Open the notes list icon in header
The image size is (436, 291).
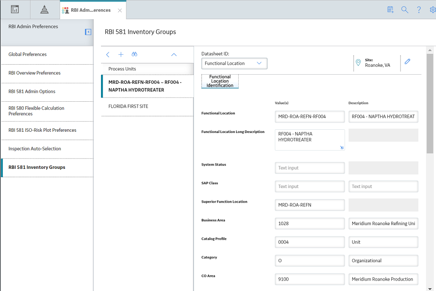pos(391,10)
